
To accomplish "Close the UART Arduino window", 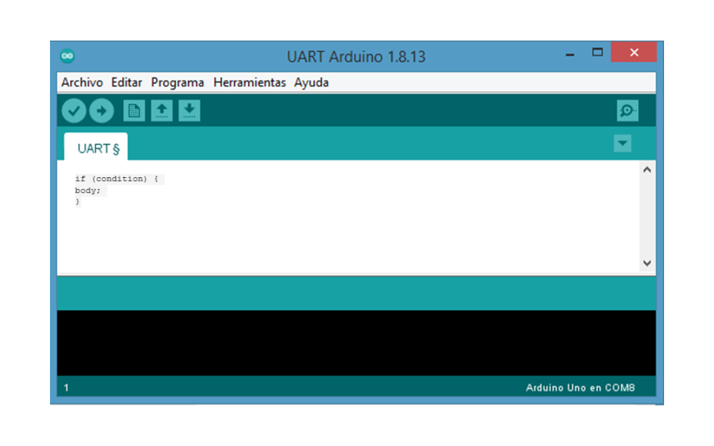I will (x=634, y=52).
